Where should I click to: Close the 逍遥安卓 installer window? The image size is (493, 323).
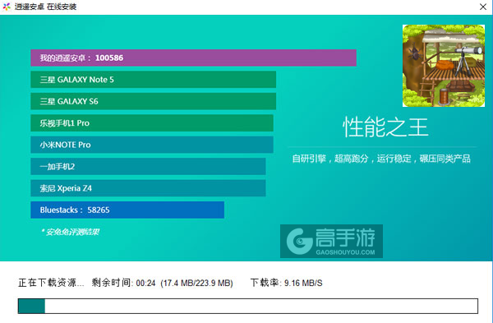[x=483, y=7]
